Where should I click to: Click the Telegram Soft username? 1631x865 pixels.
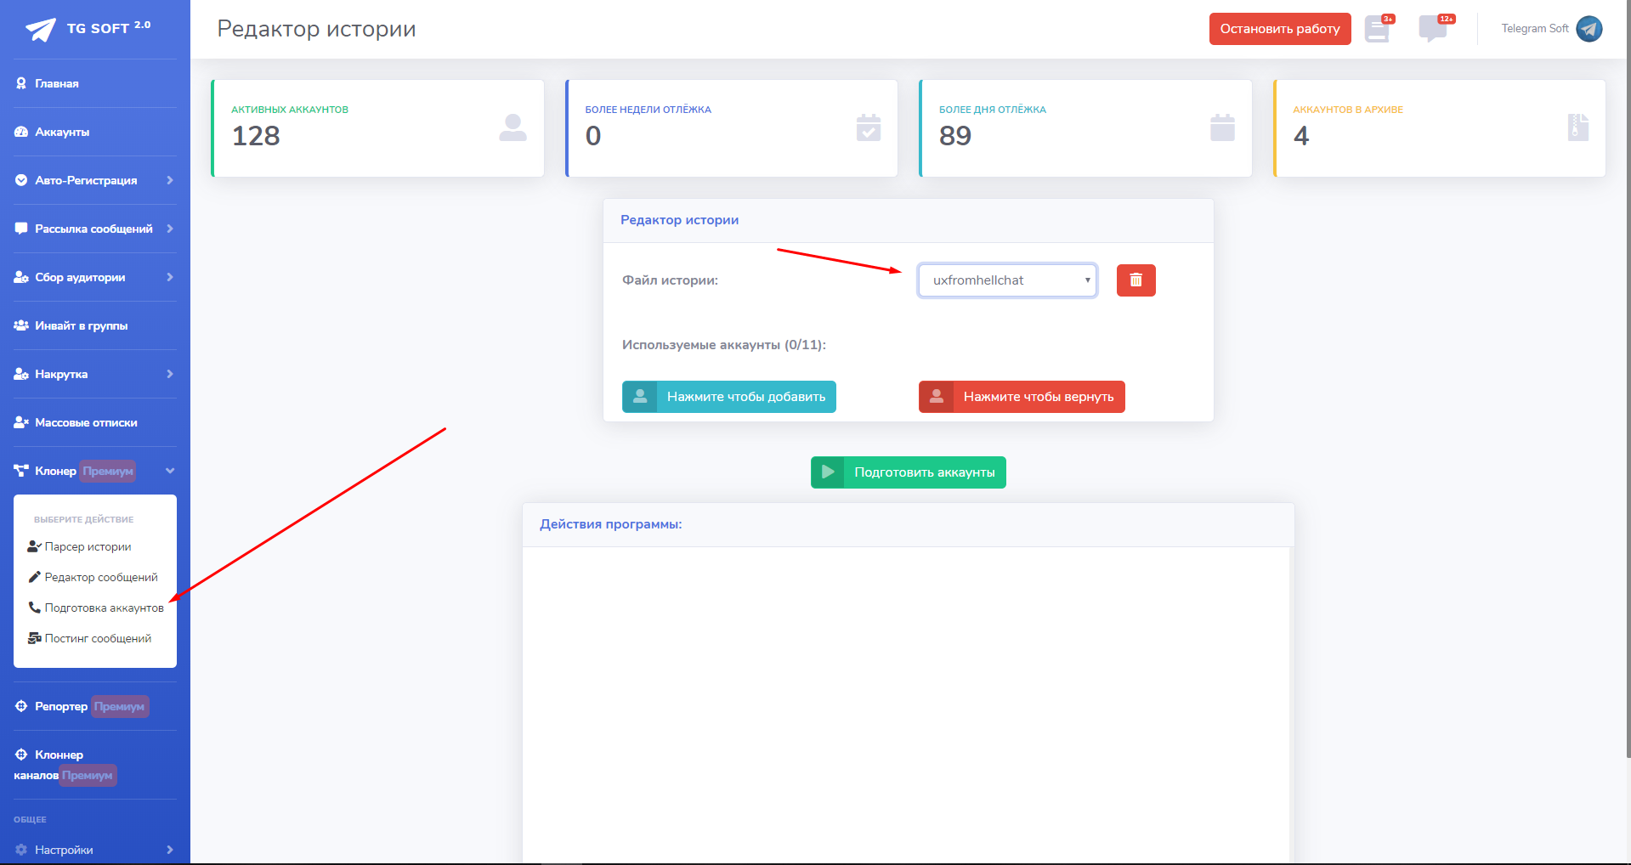pos(1535,29)
